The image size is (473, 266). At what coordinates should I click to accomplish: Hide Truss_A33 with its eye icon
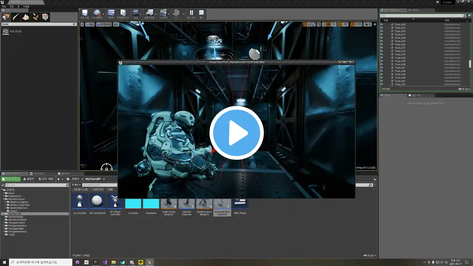[x=382, y=54]
